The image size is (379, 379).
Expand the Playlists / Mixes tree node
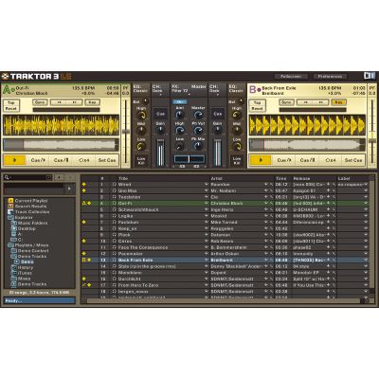pyautogui.click(x=10, y=245)
